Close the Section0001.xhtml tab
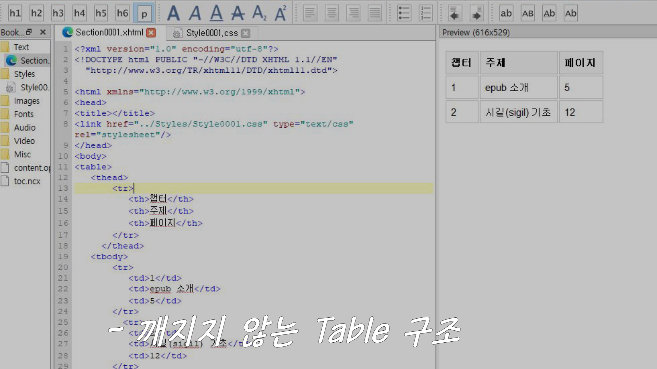The height and width of the screenshot is (369, 657). (151, 32)
